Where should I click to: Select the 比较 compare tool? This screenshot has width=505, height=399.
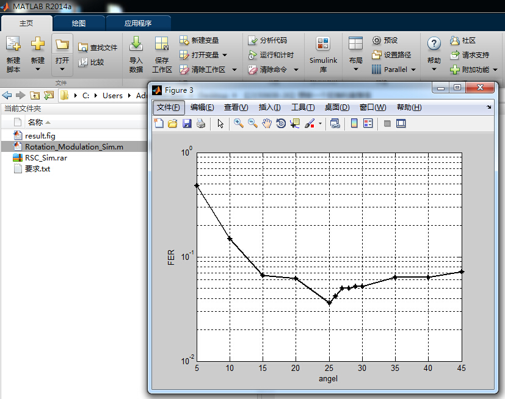[91, 62]
